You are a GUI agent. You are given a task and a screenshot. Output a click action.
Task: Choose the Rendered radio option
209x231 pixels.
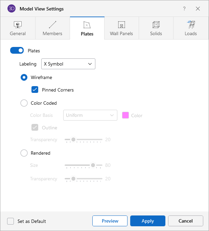[24, 153]
